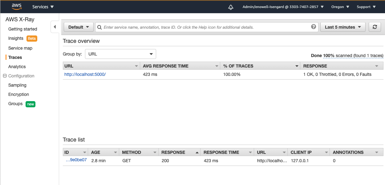
Task: Open the URL column filter in Trace overview
Action: pos(136,66)
